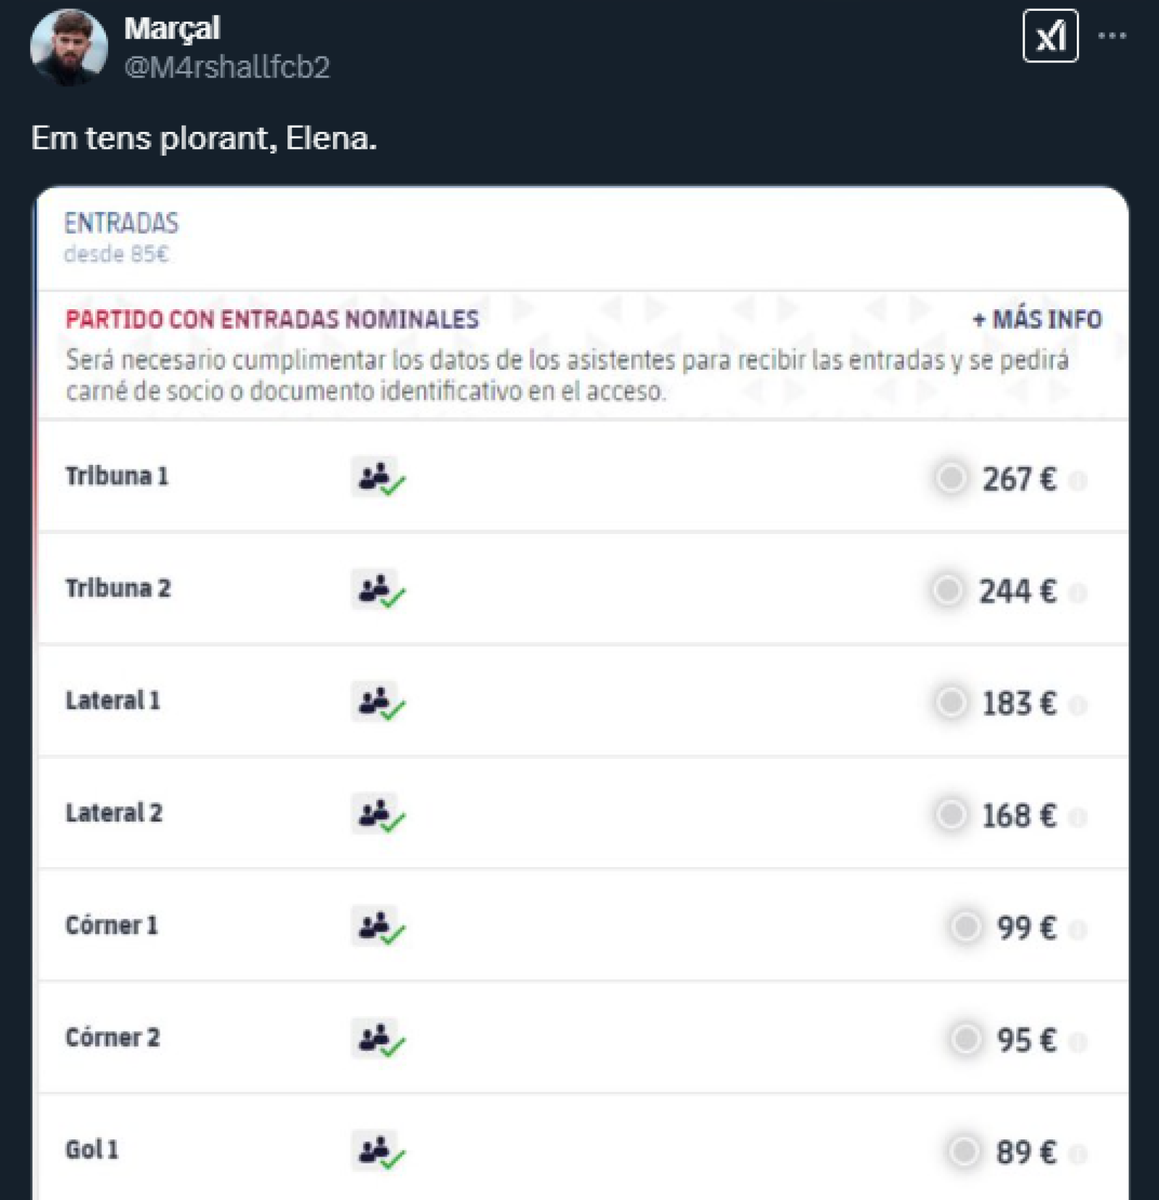Click the nominal ticket icon for Tribuna 1
The height and width of the screenshot is (1200, 1159).
(378, 478)
